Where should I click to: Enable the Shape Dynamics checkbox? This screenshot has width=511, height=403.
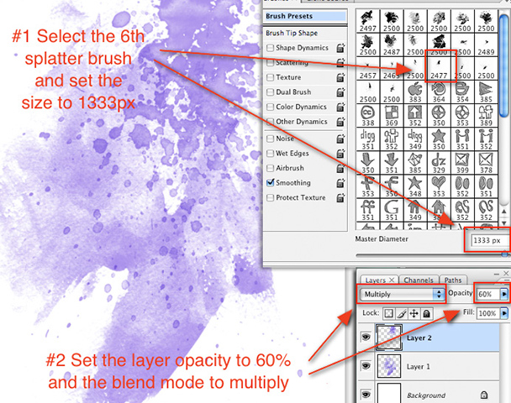[x=270, y=48]
